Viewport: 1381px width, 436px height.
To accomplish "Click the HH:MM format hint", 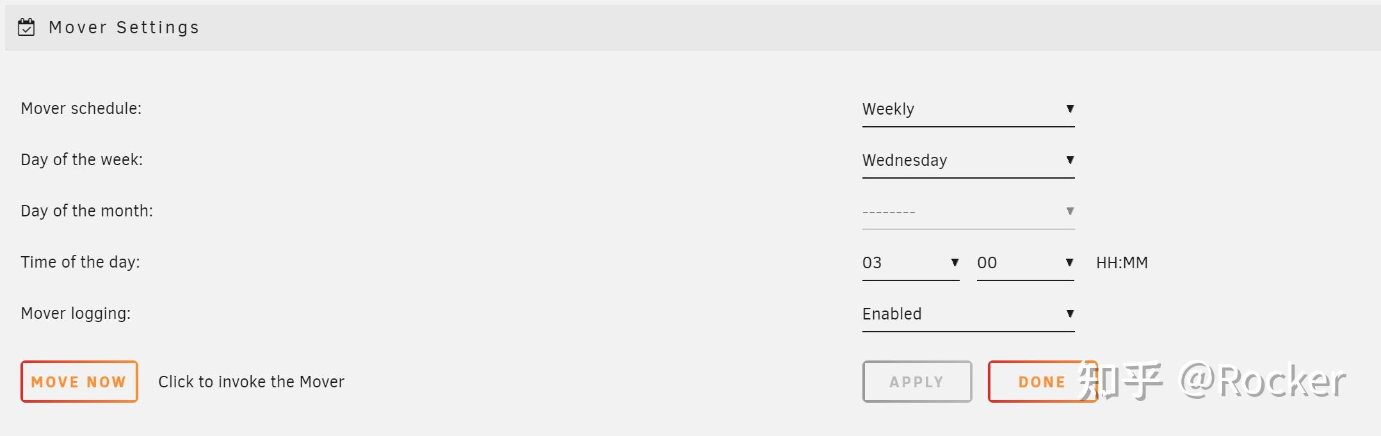I will click(x=1122, y=263).
